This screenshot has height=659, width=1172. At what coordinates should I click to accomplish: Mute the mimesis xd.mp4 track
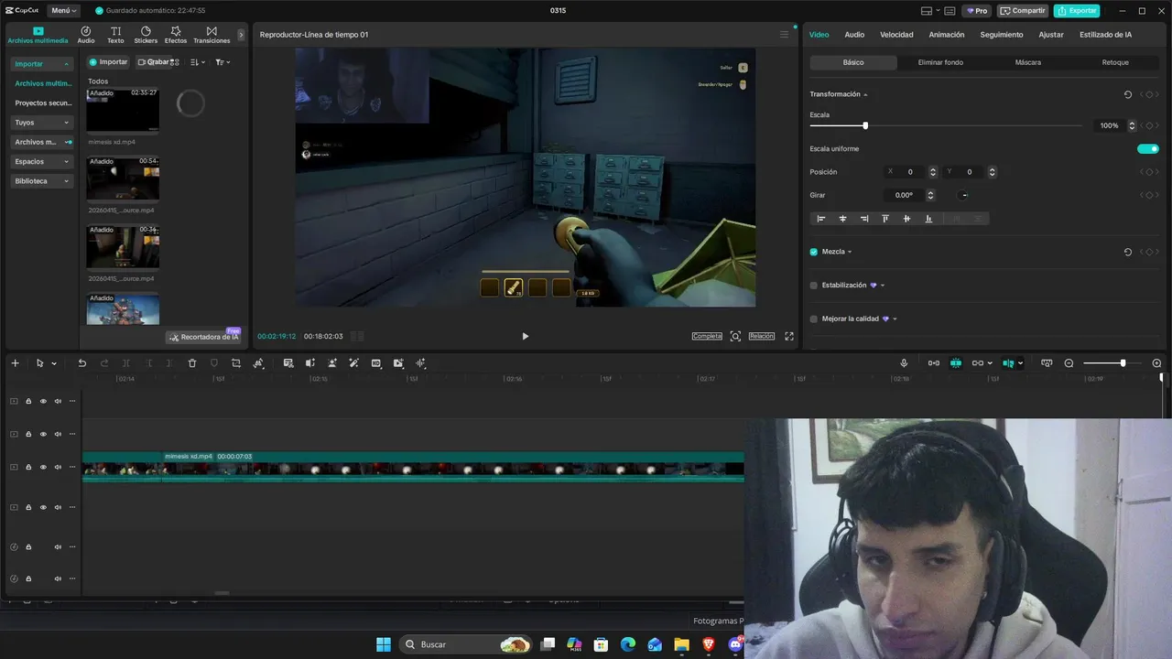point(58,467)
